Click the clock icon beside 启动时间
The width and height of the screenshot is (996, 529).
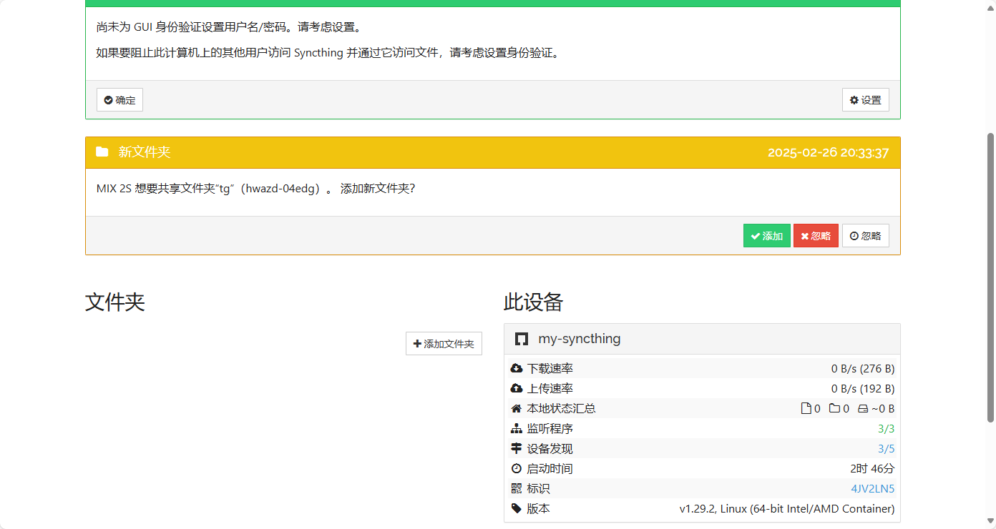point(517,469)
